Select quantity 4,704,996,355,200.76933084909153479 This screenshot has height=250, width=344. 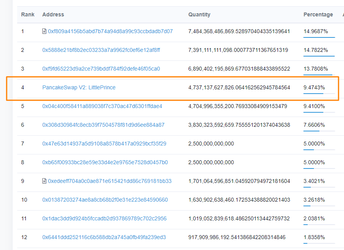click(x=237, y=106)
